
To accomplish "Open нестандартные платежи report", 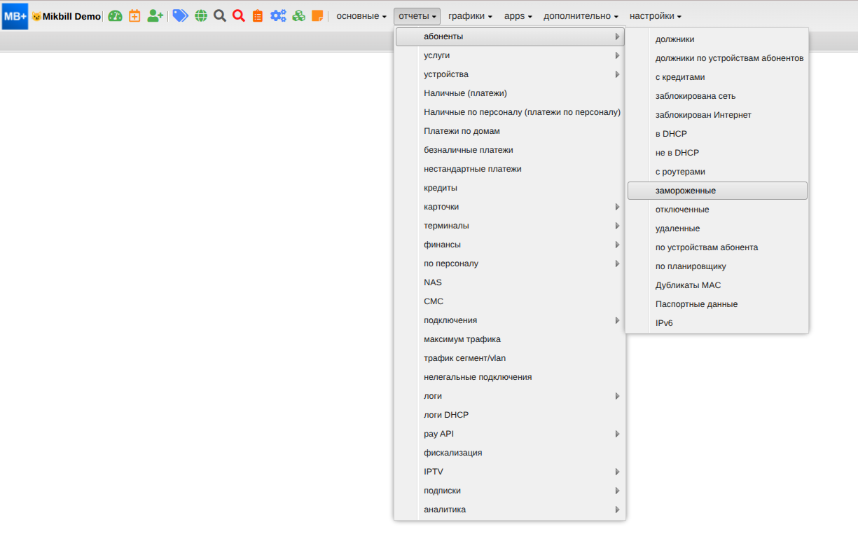I will 510,169.
